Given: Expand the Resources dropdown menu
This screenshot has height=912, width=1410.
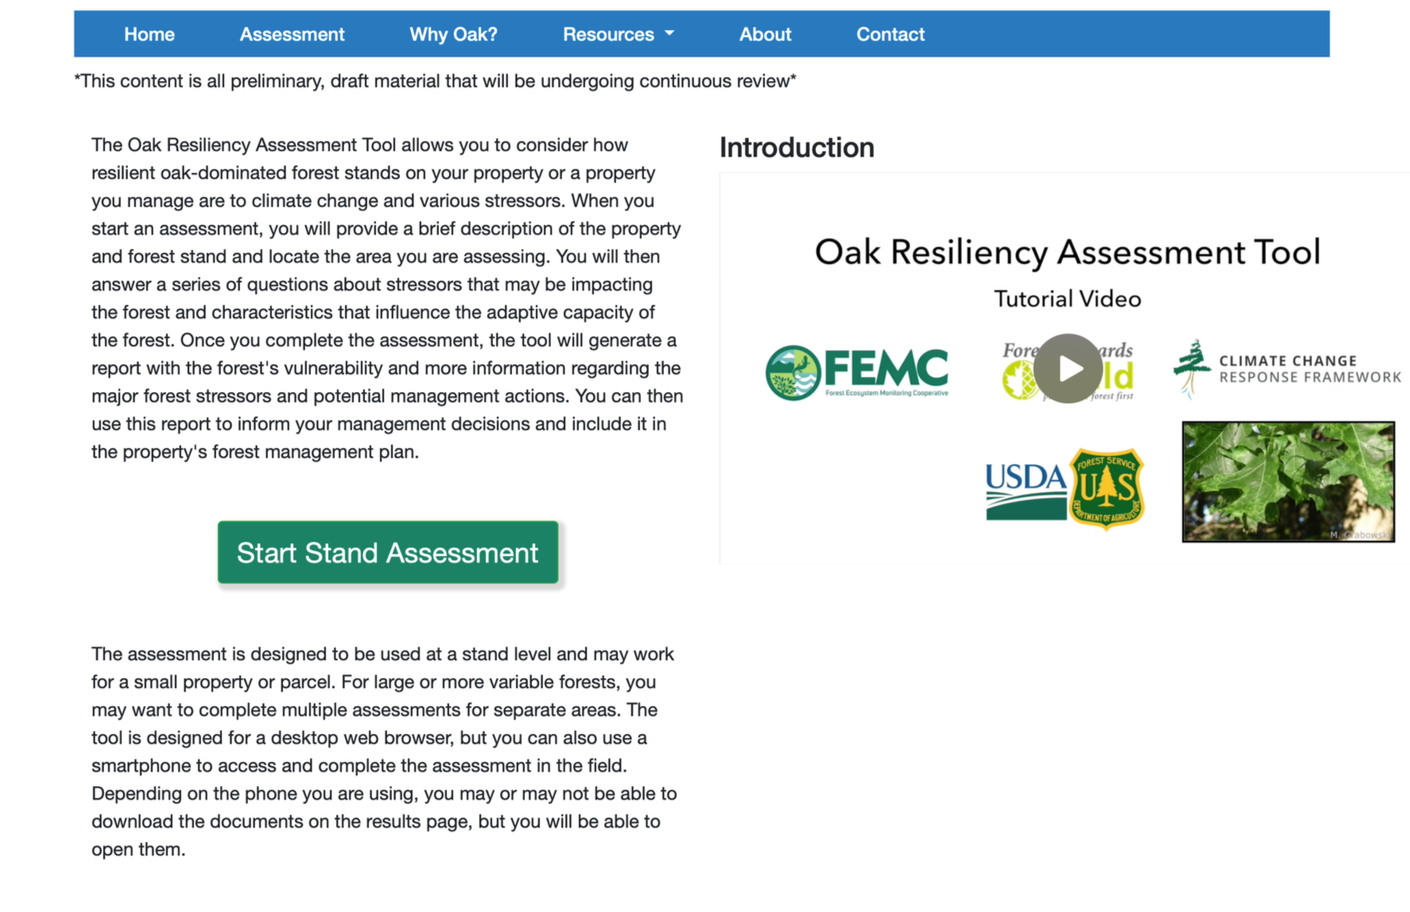Looking at the screenshot, I should click(618, 34).
